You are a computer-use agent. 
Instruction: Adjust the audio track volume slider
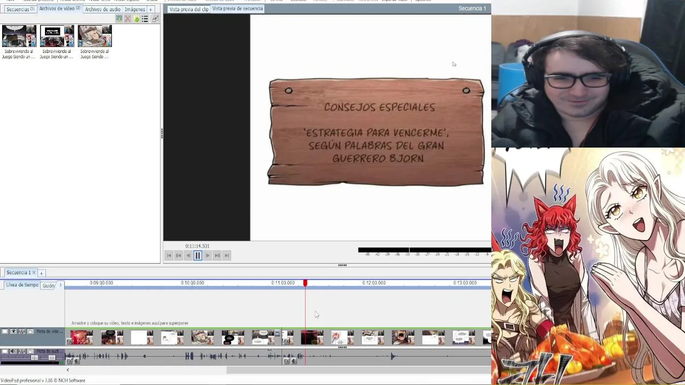(34, 358)
